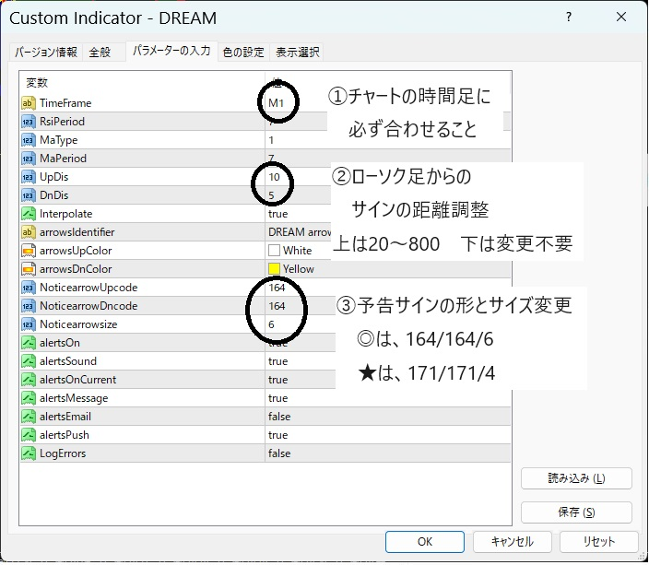
Task: Select the alertsEmail variable name
Action: coord(65,416)
